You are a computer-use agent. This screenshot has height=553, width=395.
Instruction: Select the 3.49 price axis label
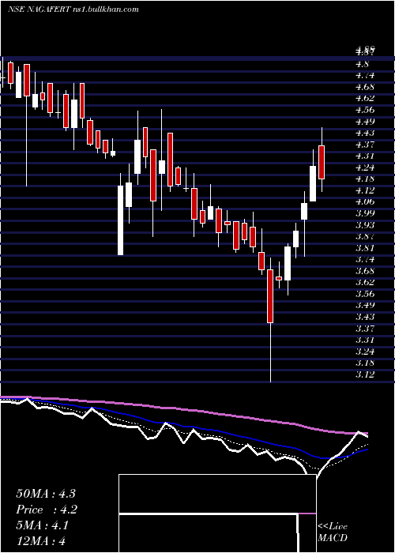(x=365, y=305)
